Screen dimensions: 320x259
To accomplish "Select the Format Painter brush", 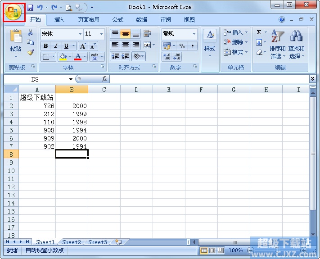I will pos(31,52).
